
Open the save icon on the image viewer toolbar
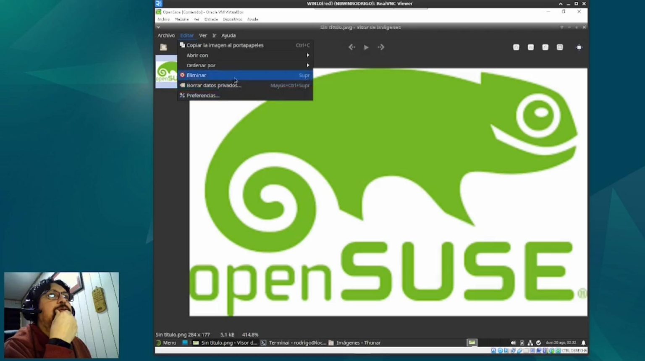pos(516,47)
